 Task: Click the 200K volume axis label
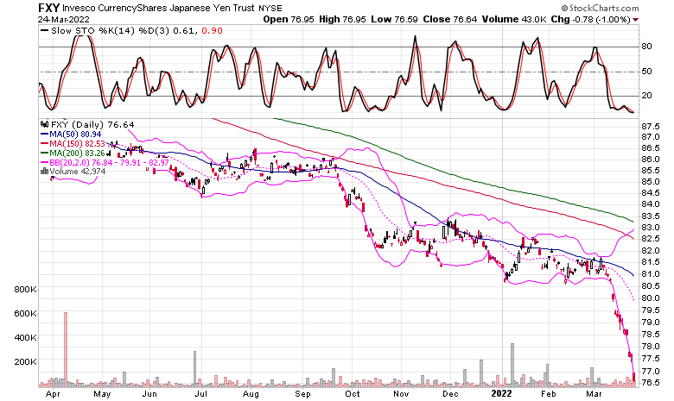click(x=25, y=361)
